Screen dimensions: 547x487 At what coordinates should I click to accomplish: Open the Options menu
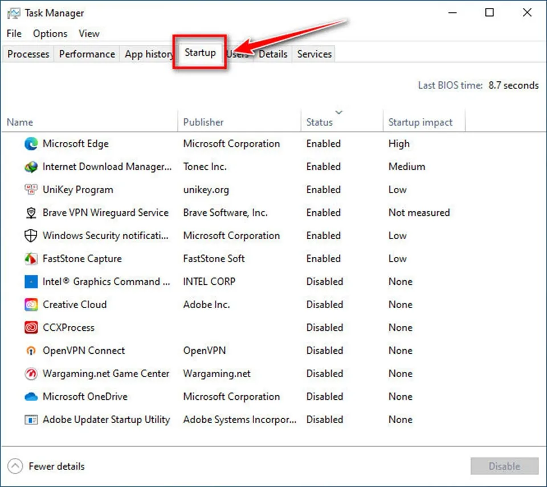[50, 34]
